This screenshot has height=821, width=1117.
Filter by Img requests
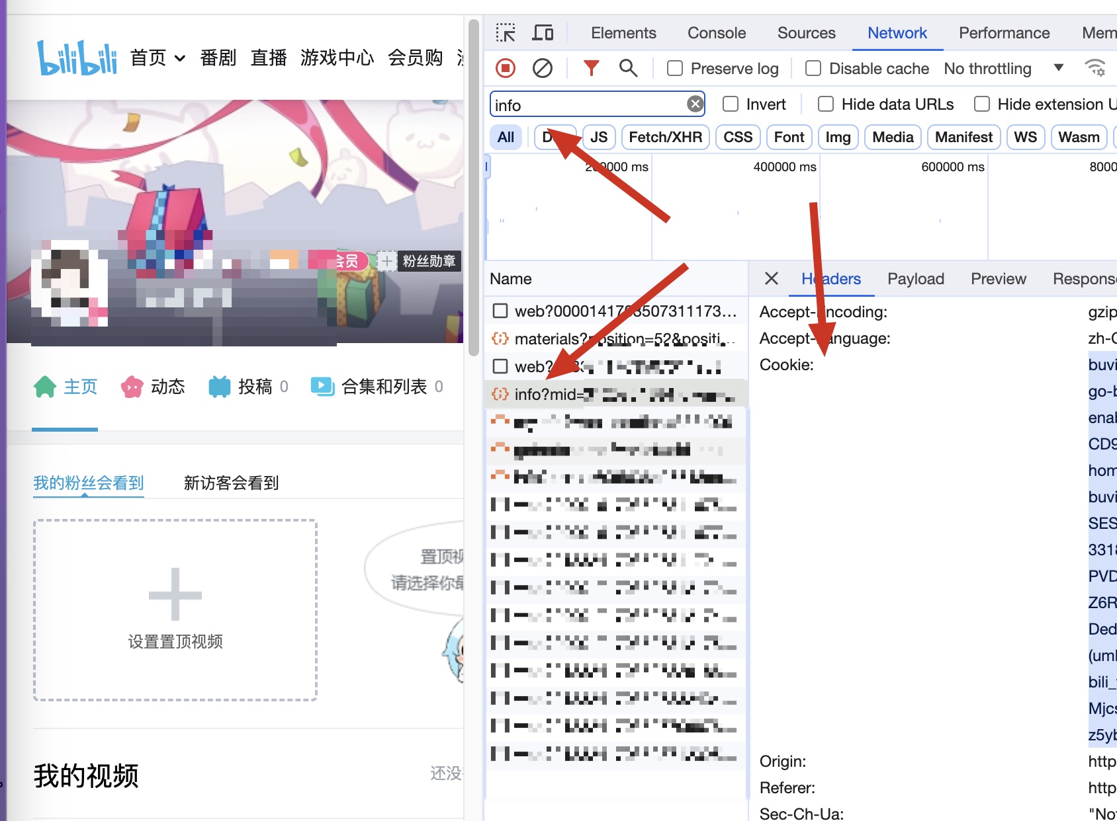point(838,137)
